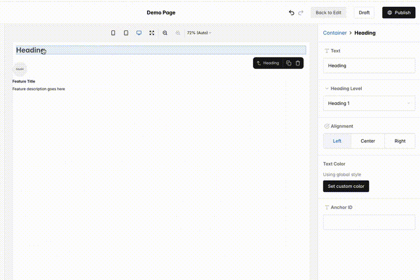Click the Text Color label

[x=334, y=164]
